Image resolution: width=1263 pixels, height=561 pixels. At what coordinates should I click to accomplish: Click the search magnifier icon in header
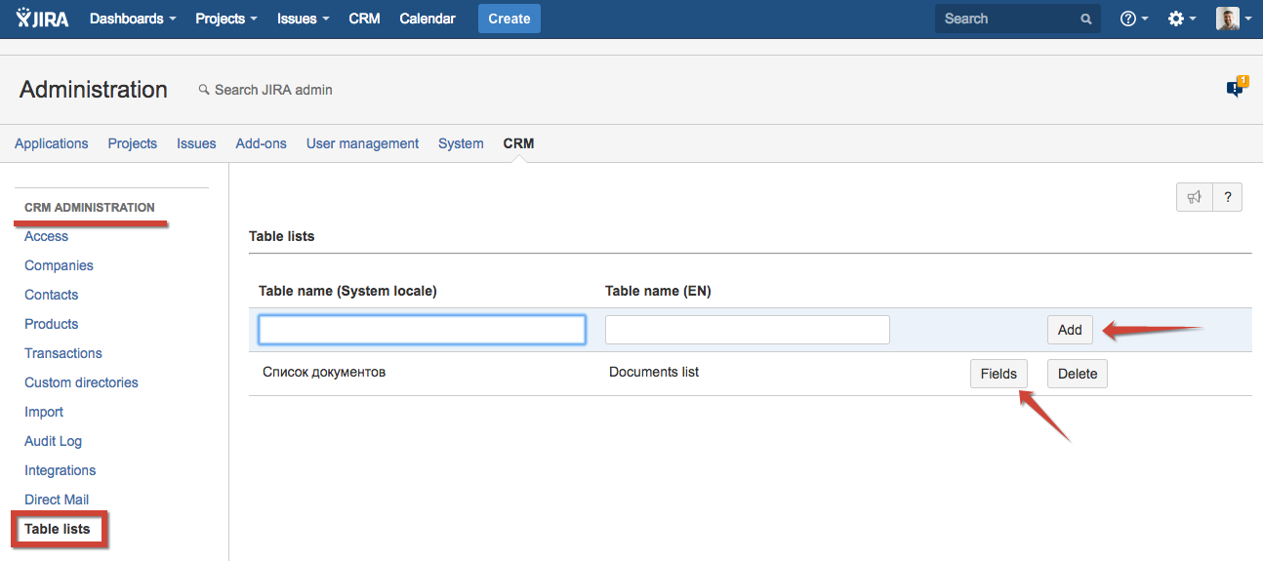(1085, 19)
